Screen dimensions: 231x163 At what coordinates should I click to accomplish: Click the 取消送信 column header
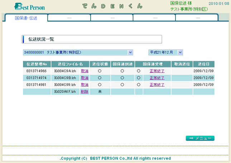pos(182,64)
